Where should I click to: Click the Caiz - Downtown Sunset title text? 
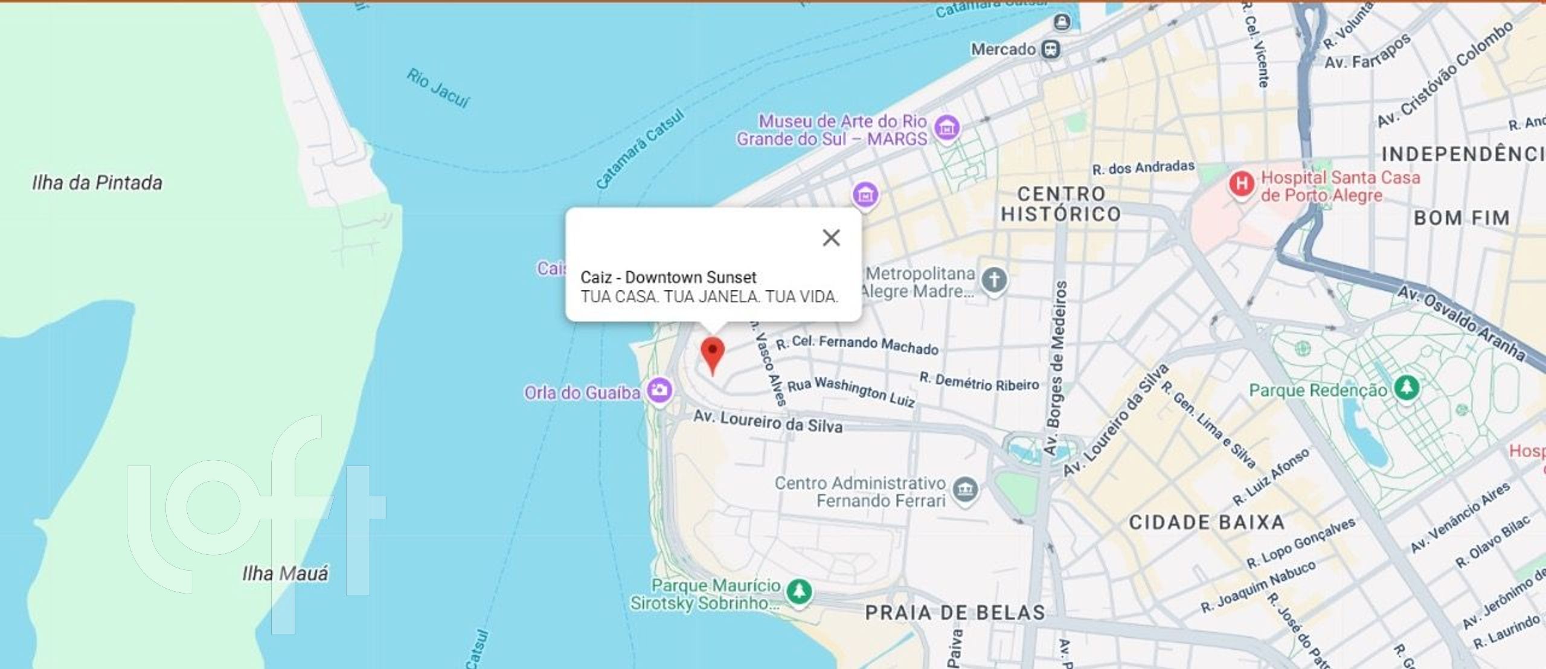[x=669, y=277]
